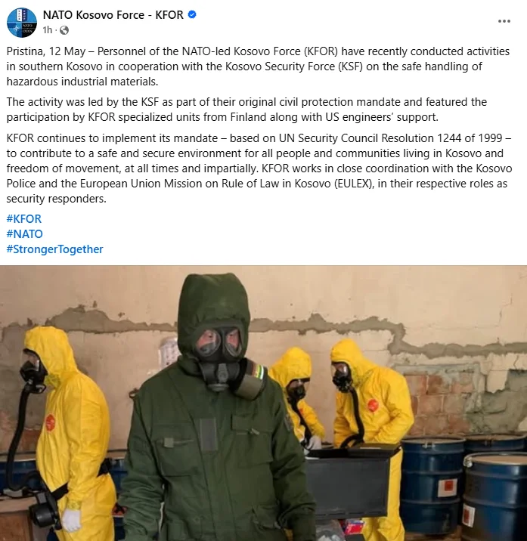Follow the #NATO hashtag
The width and height of the screenshot is (527, 541).
point(24,234)
